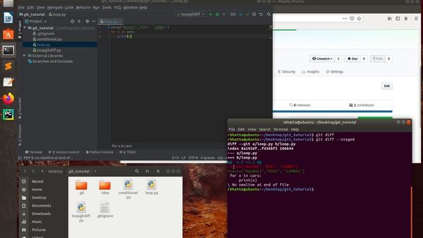Open line separator LF selector in status bar
This screenshot has height=238, width=423.
[184, 158]
